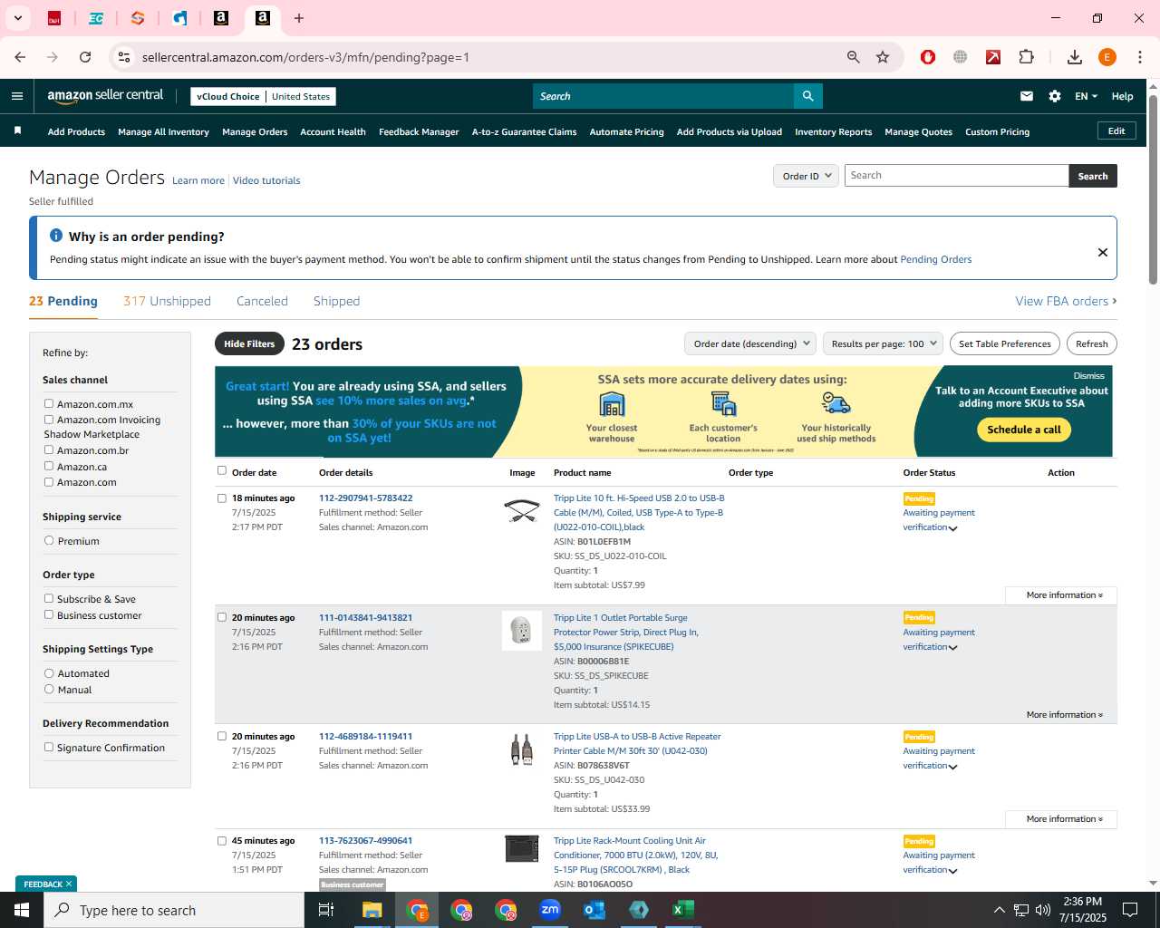Click the search magnifier button in header
This screenshot has height=928, width=1160.
[x=807, y=96]
